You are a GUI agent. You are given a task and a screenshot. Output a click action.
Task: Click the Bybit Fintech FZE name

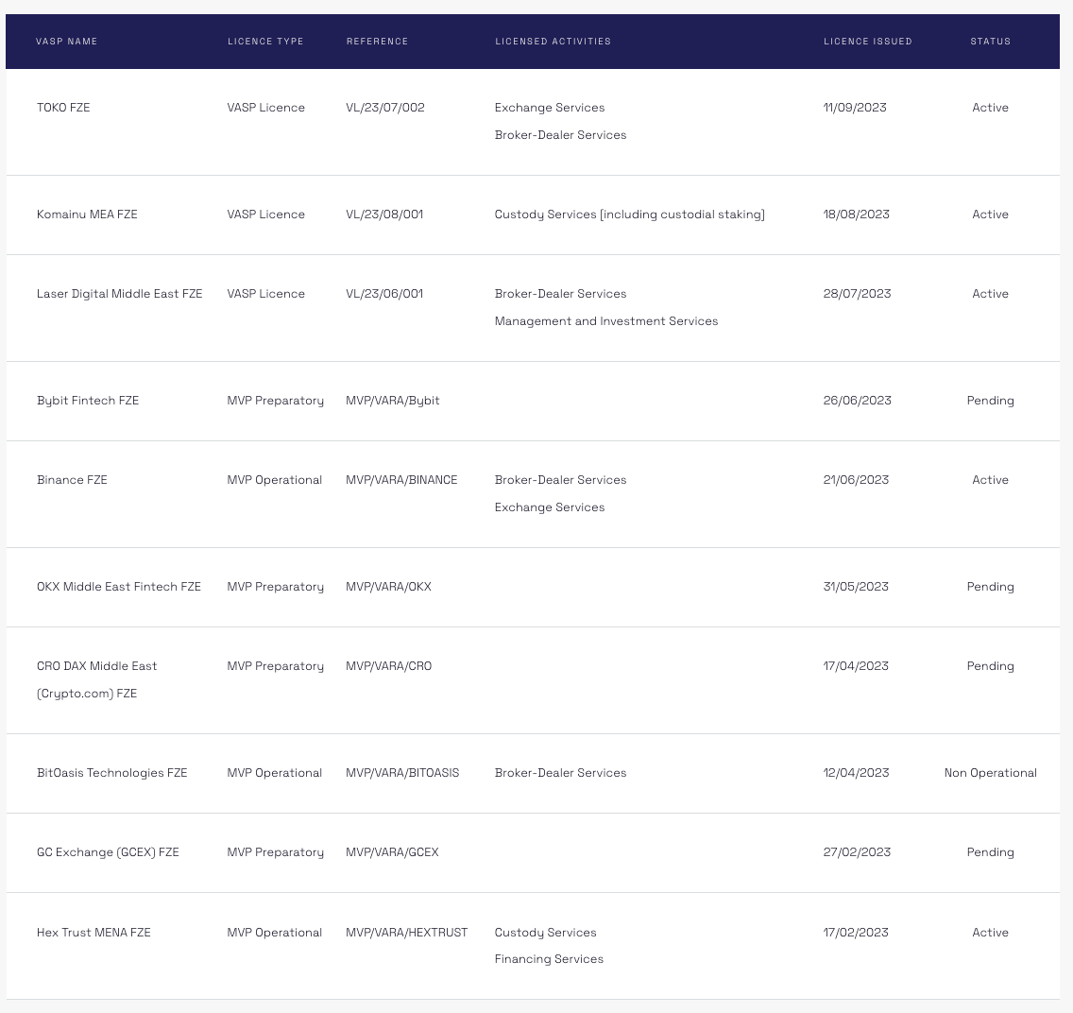pos(88,401)
